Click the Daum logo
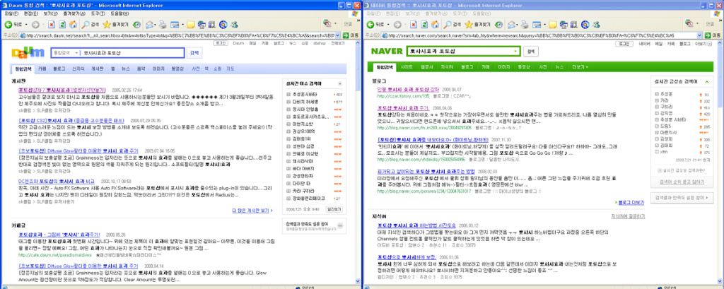The height and width of the screenshot is (289, 724). tap(28, 52)
